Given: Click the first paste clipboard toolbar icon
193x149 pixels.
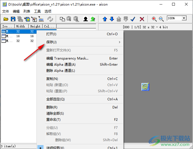Looking at the screenshot, I should point(69,19).
